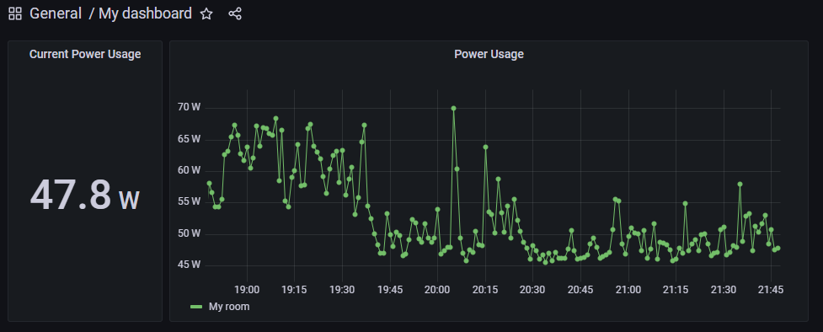This screenshot has width=823, height=332.
Task: Click the 21:45 time axis label
Action: pyautogui.click(x=772, y=290)
